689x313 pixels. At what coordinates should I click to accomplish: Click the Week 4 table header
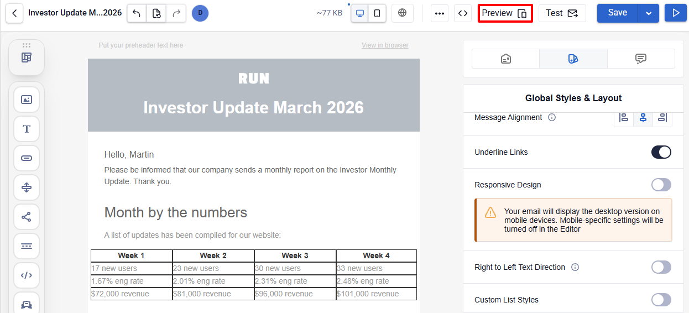point(377,255)
